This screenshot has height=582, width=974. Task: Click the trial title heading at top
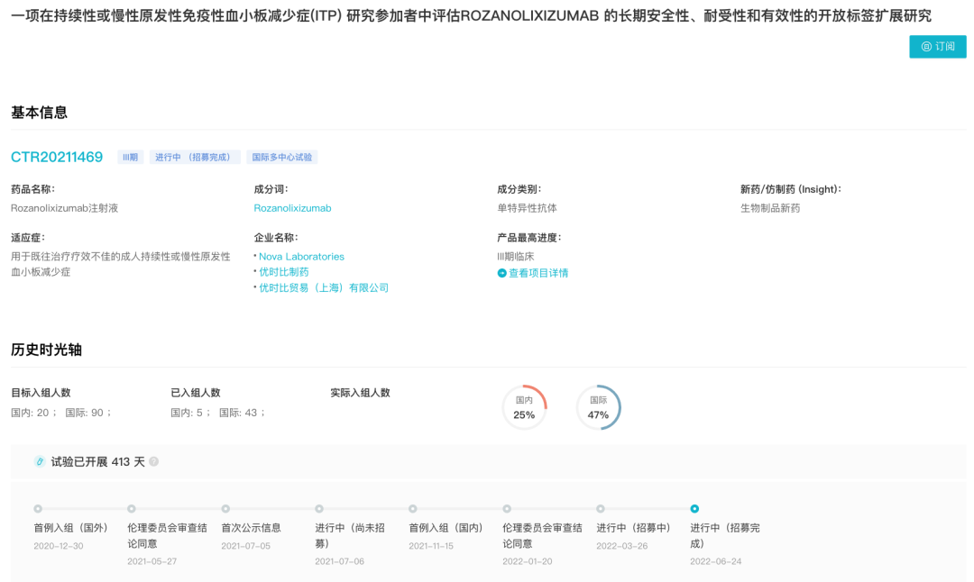471,15
